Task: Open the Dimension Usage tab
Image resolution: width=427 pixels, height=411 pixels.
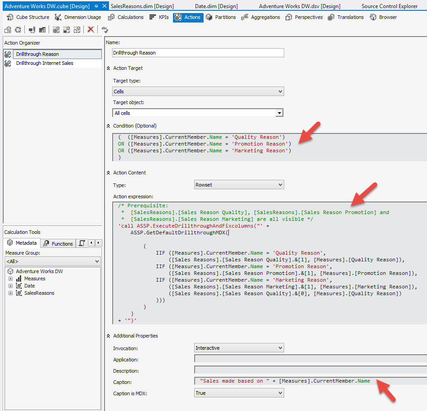Action: (x=78, y=17)
